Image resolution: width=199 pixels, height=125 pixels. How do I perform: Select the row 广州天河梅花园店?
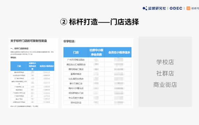click(x=97, y=60)
